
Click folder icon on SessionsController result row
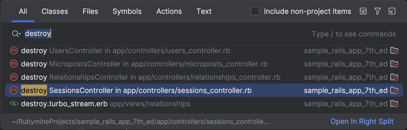[394, 91]
